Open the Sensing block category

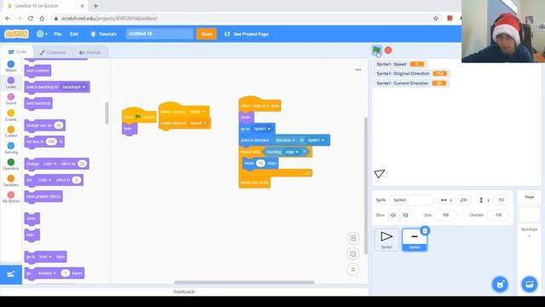point(11,148)
